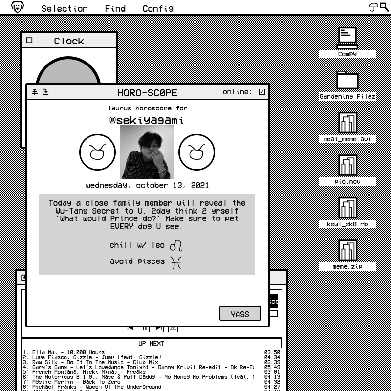Select track 'Michael Franks - Queen Of The Underground'

pyautogui.click(x=152, y=387)
